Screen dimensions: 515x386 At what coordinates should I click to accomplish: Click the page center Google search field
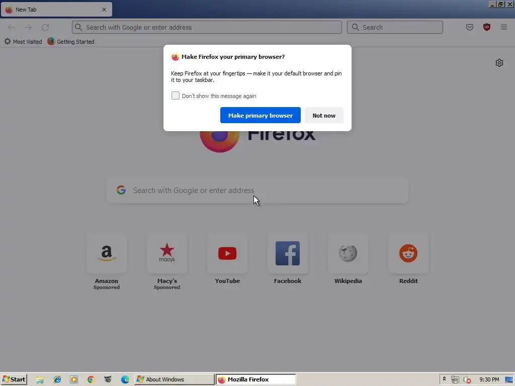tap(257, 190)
